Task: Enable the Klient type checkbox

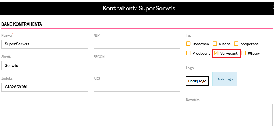Action: [215, 44]
